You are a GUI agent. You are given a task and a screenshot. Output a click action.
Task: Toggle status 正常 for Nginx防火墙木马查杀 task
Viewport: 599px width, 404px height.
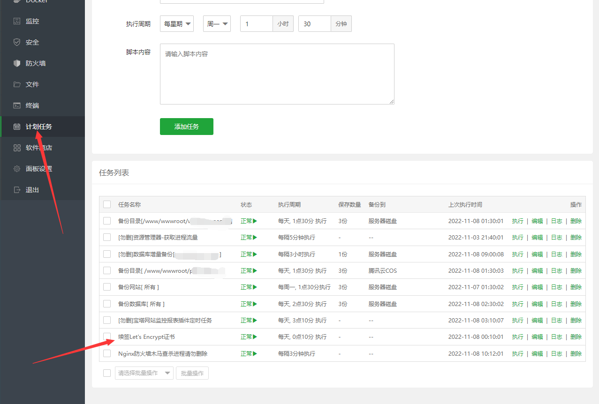249,353
